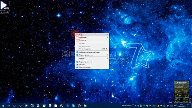The height and width of the screenshot is (108, 192).
Task: Show hidden tray icons chevron
Action: coord(135,106)
